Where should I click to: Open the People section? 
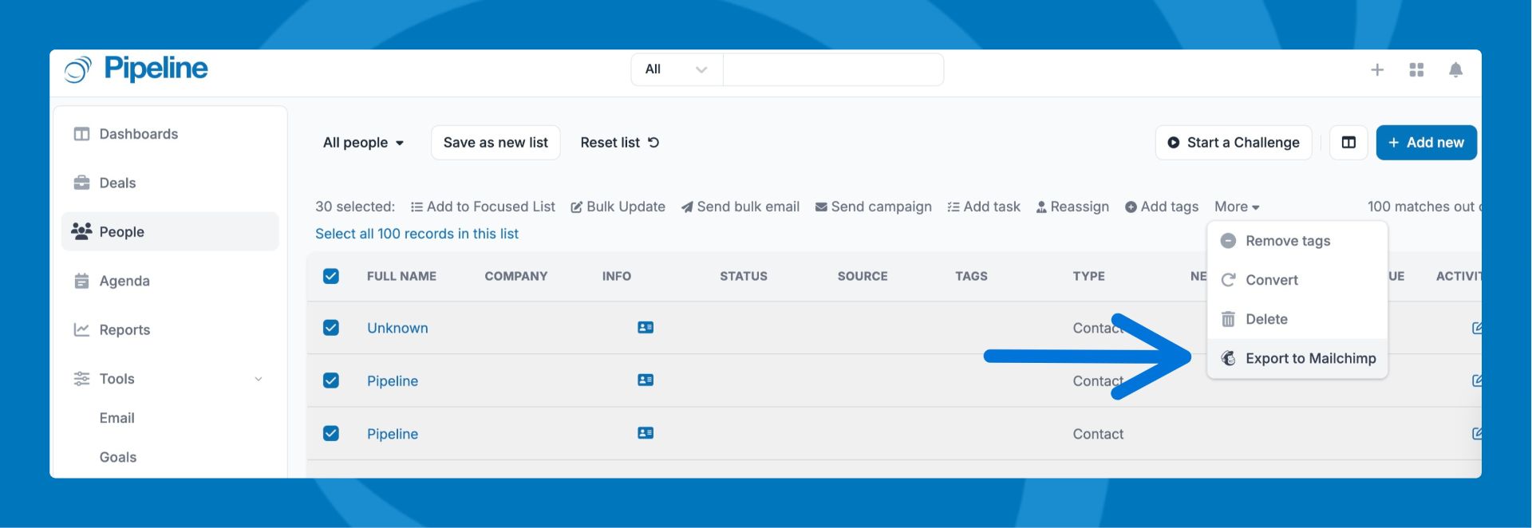click(170, 231)
